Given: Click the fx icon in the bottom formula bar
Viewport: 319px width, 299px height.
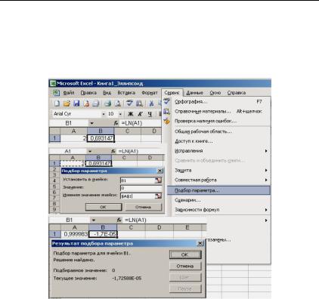Looking at the screenshot, I should pos(119,220).
